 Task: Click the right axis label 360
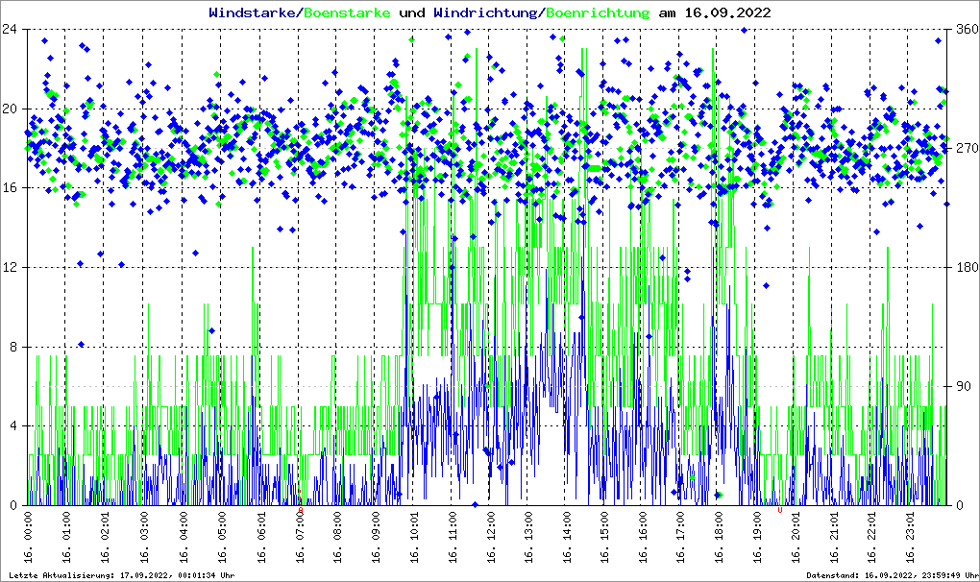pos(966,29)
